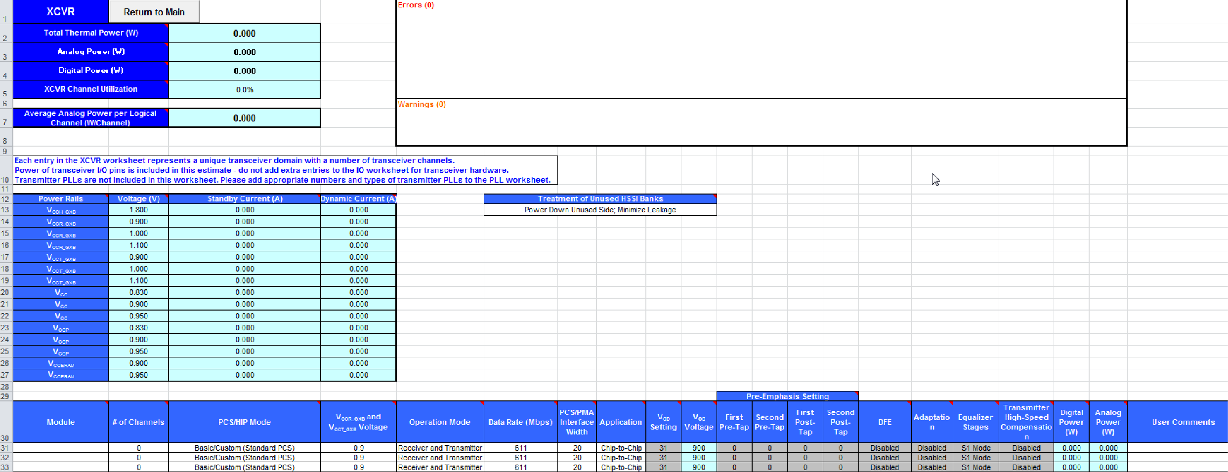Click row 31 Data Rate cell

click(520, 448)
